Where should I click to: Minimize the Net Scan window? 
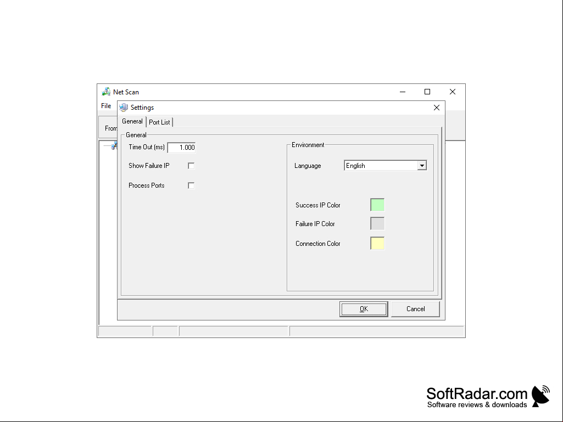click(403, 92)
